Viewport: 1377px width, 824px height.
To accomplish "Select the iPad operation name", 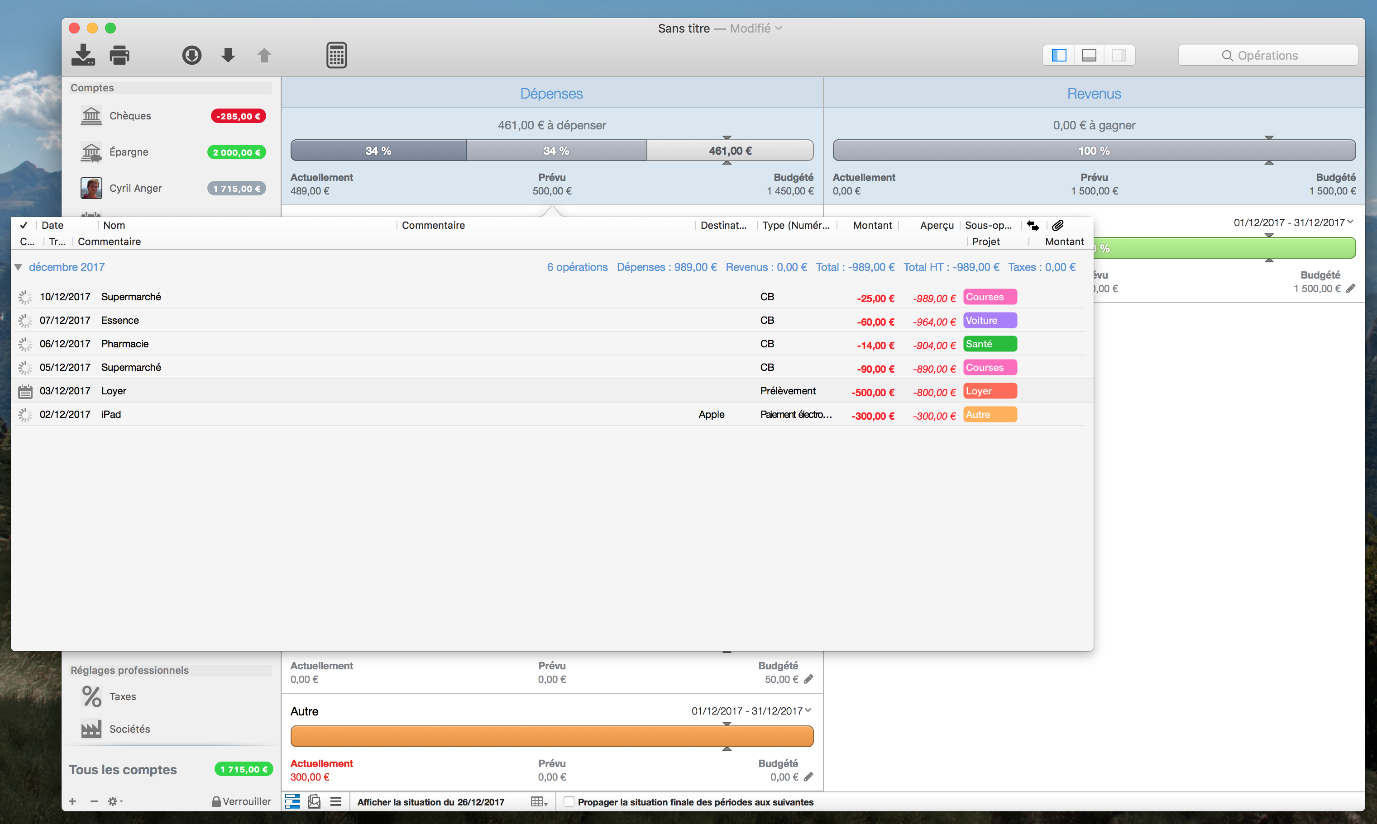I will pyautogui.click(x=110, y=414).
